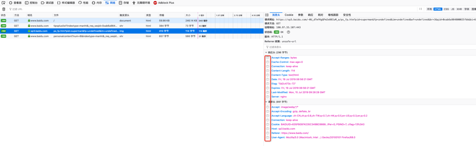Open help icon for User-Agent header
Image resolution: width=476 pixels, height=146 pixels.
(267, 137)
